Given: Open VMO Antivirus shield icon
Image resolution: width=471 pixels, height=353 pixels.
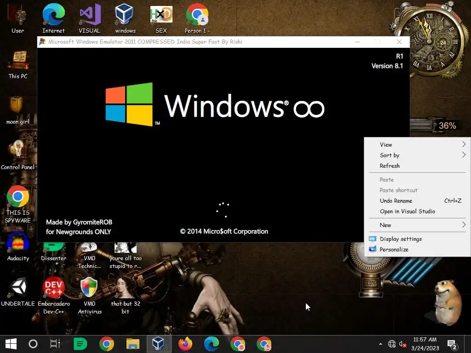Looking at the screenshot, I should [x=89, y=296].
